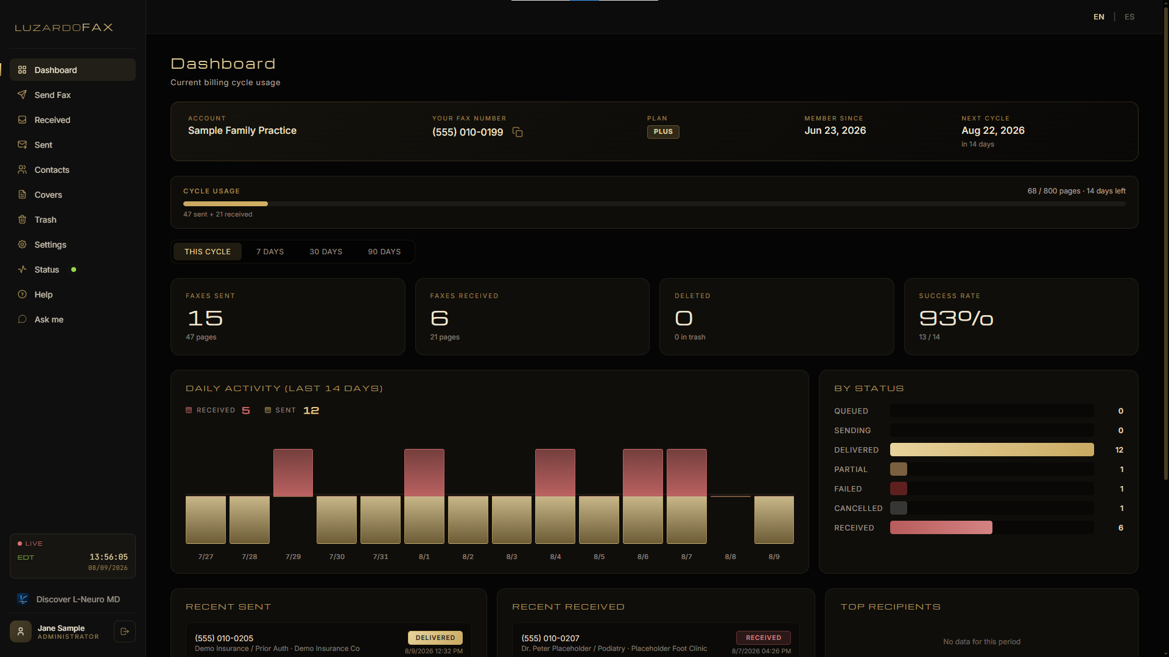The height and width of the screenshot is (657, 1169).
Task: Open recent received fax from (555) 010-0207
Action: coord(656,641)
